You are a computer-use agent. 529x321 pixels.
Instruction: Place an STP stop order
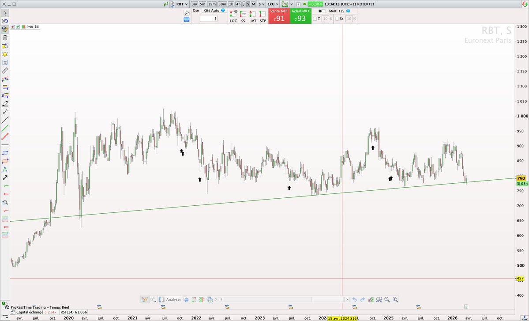click(x=263, y=16)
